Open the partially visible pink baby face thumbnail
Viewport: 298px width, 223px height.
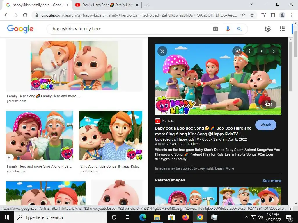(x=117, y=193)
